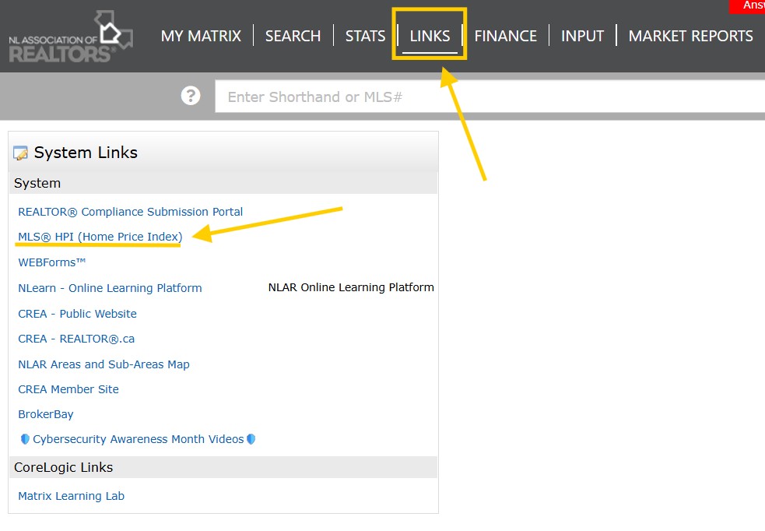Open the BrokerBay link
This screenshot has width=765, height=531.
[46, 414]
